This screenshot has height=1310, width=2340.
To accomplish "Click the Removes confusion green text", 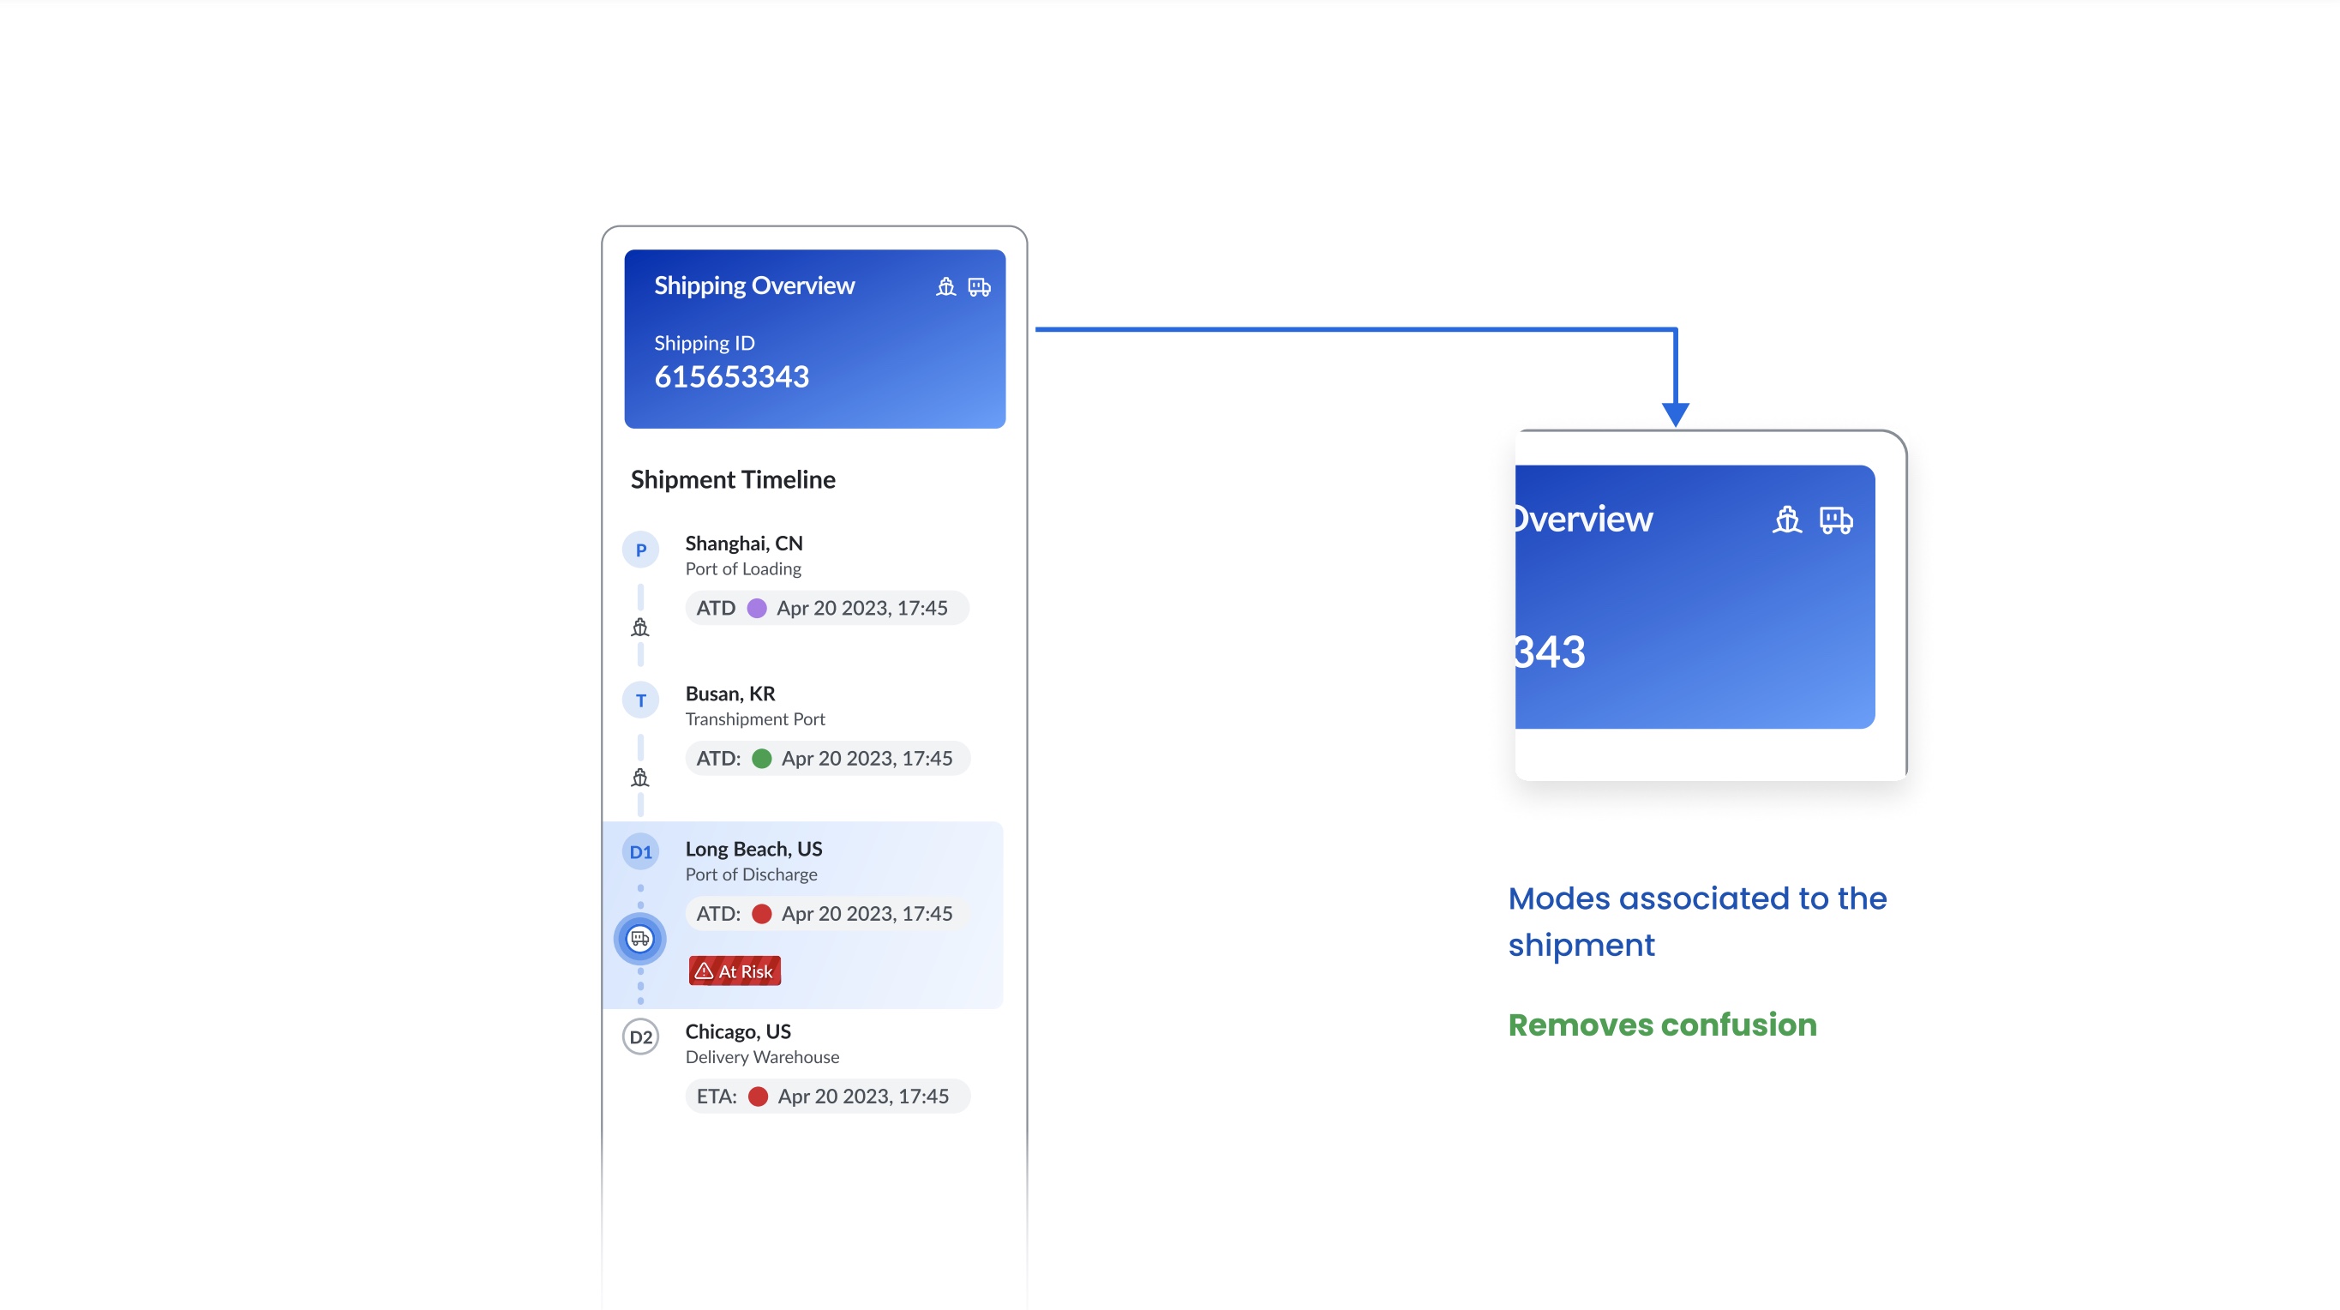I will (1662, 1025).
